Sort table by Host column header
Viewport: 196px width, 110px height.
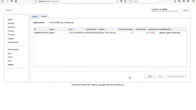click(x=76, y=29)
